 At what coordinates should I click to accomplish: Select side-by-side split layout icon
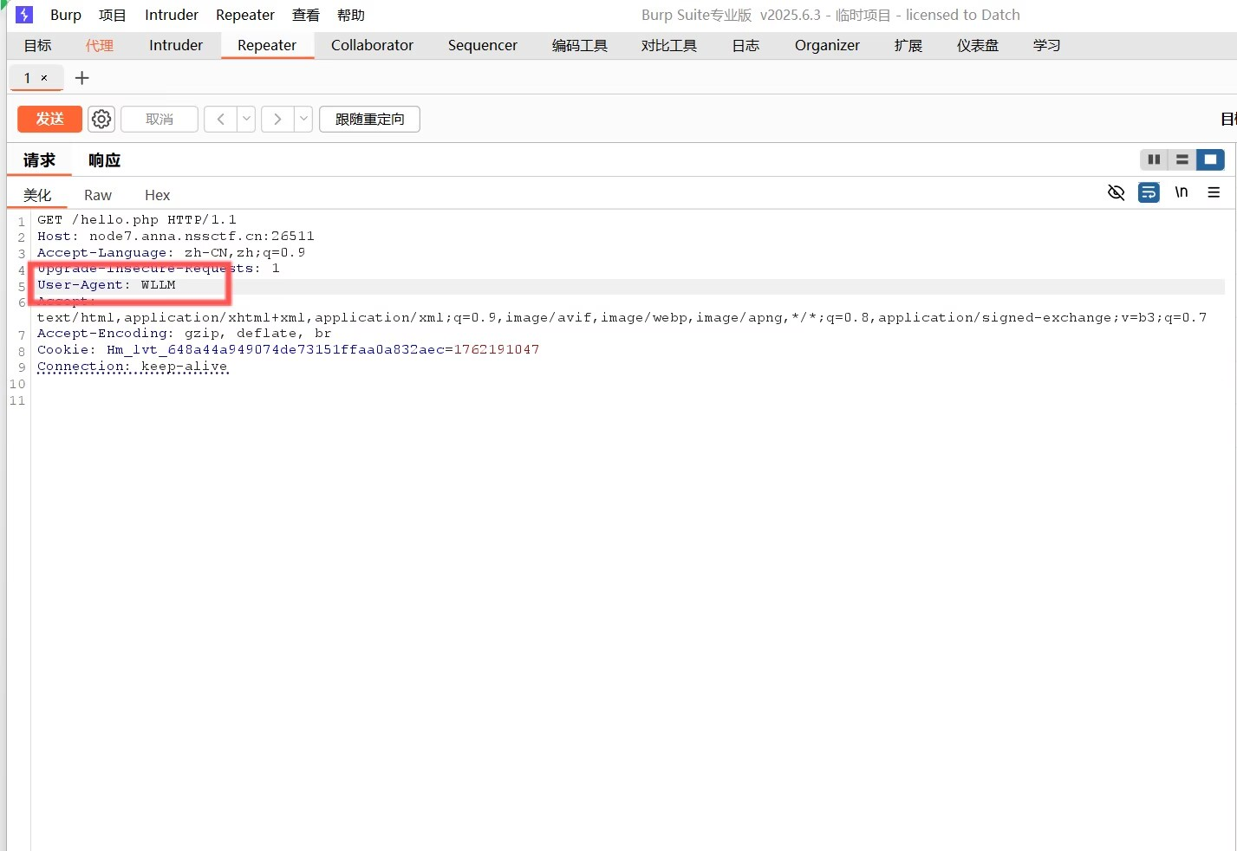1154,159
